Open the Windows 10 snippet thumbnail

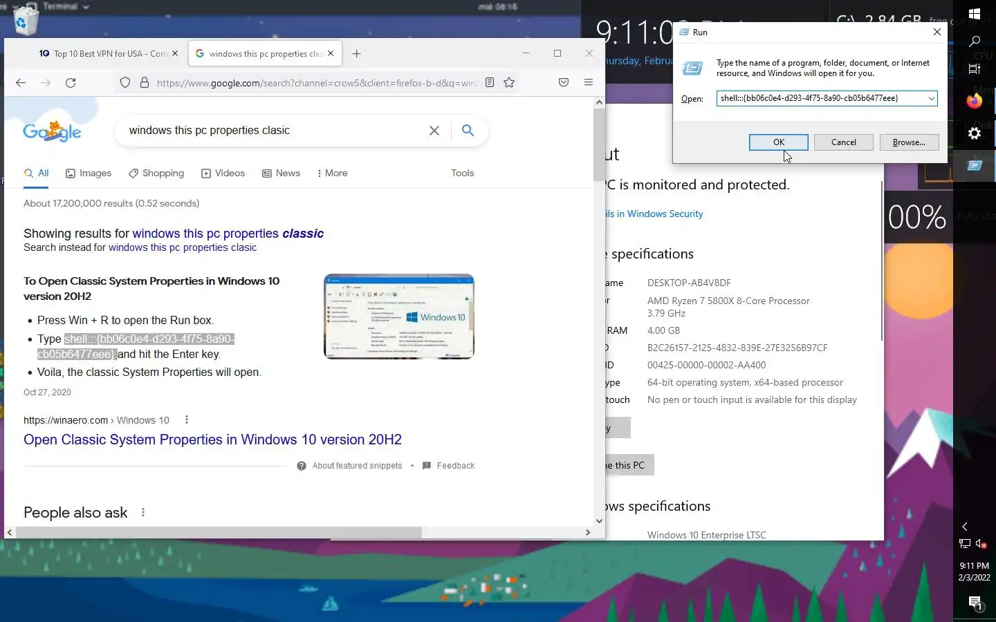tap(399, 317)
